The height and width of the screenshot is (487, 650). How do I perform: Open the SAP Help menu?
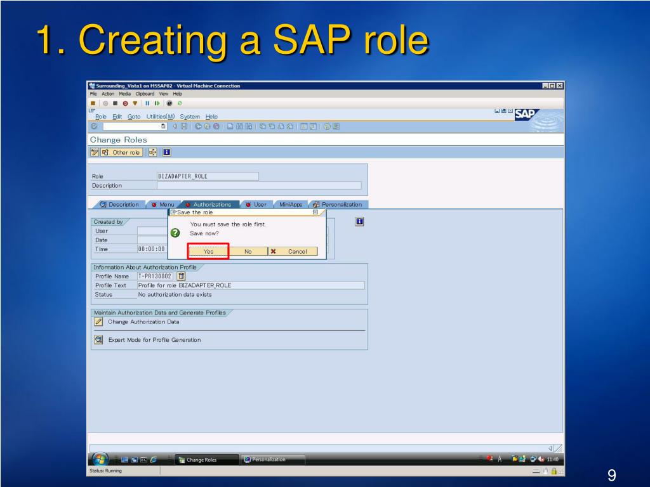(211, 117)
